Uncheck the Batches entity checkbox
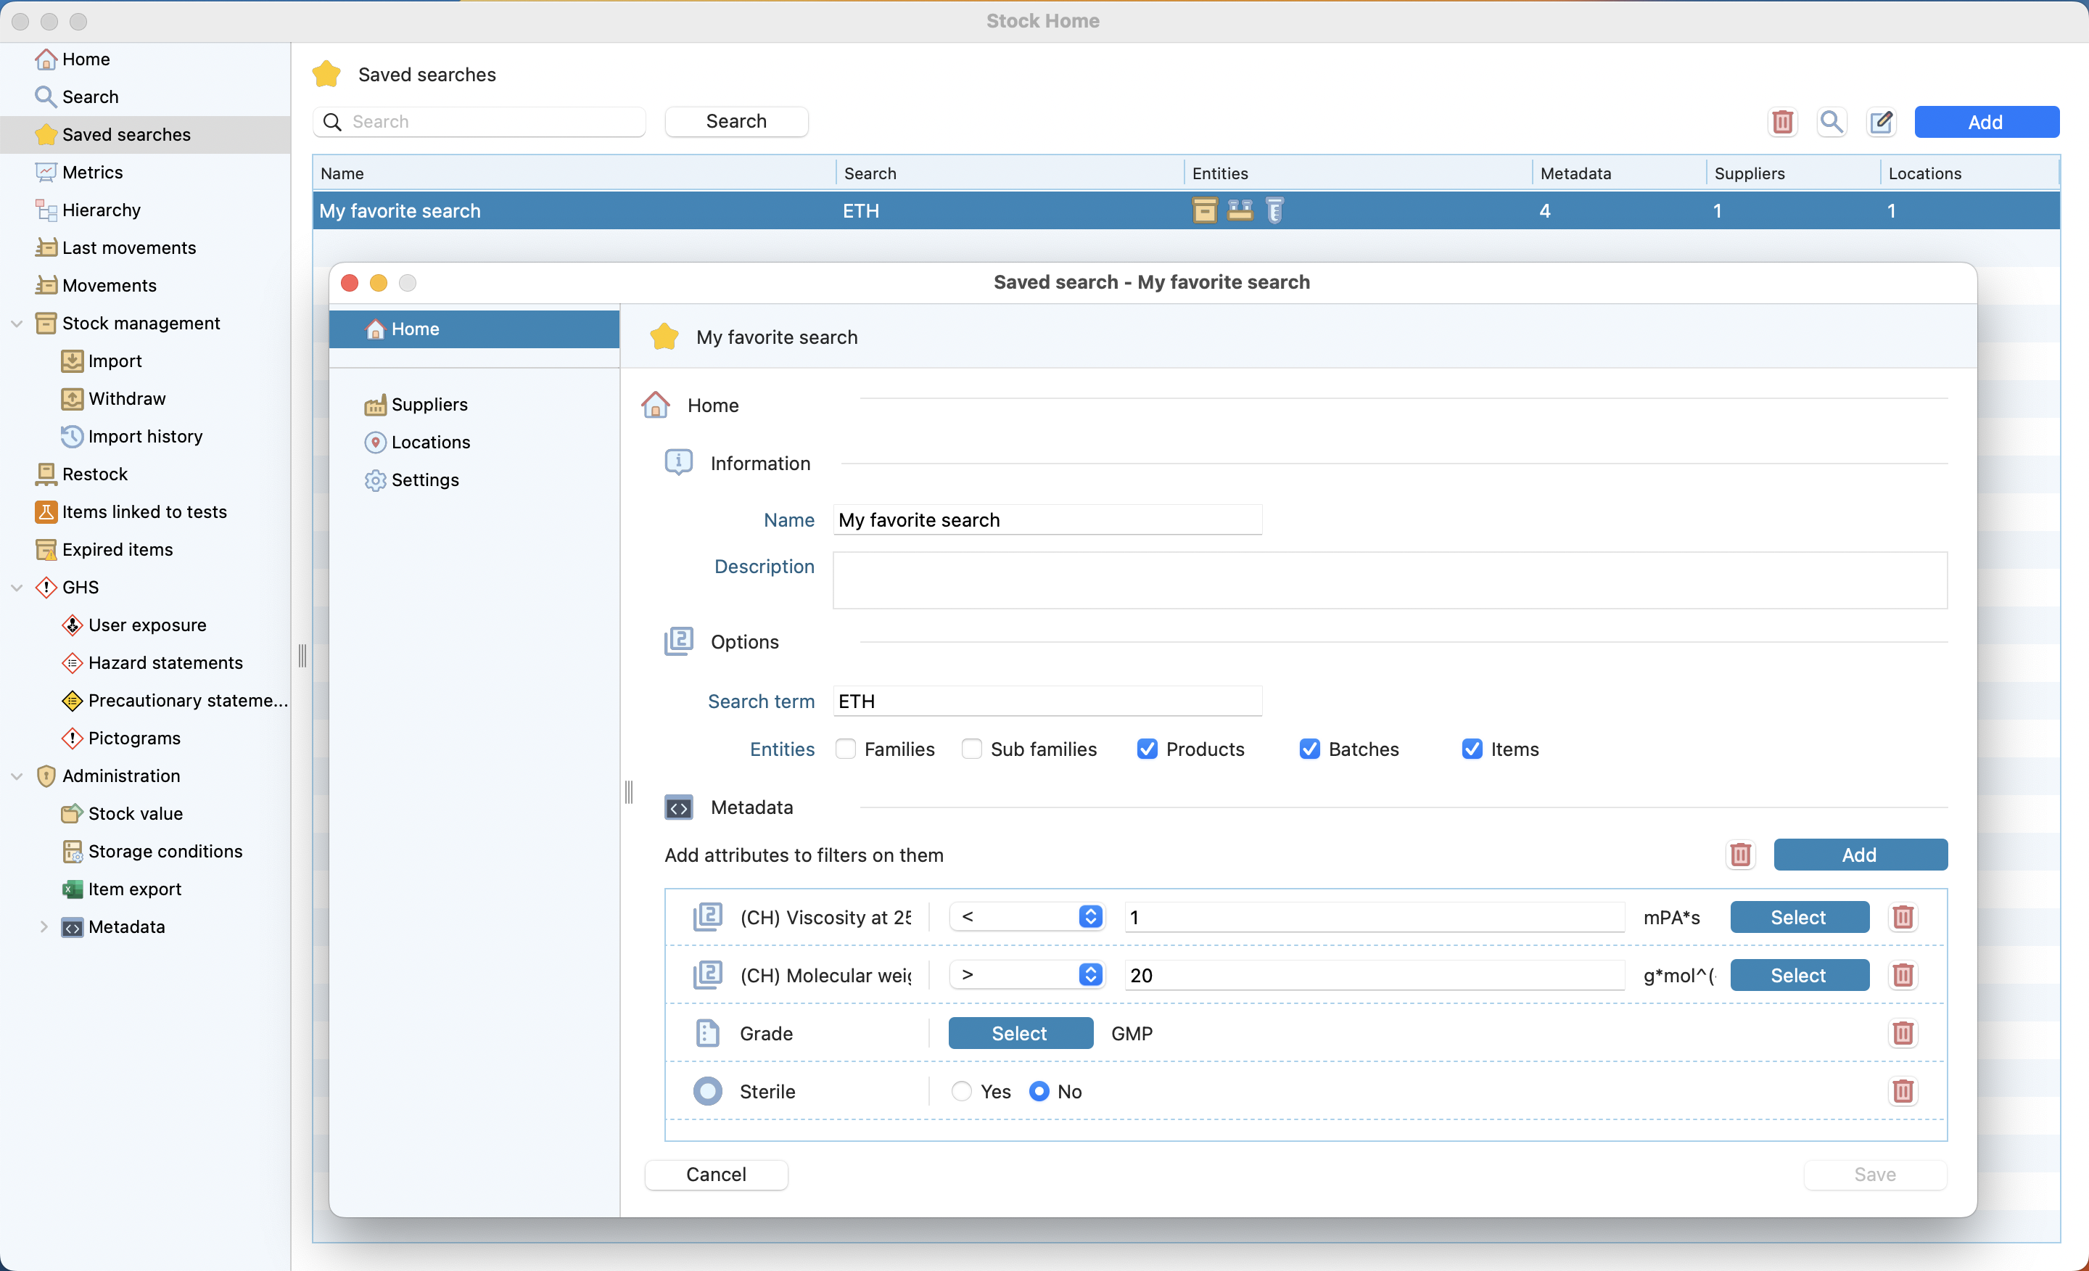Screen dimensions: 2089x1271 (x=1309, y=749)
